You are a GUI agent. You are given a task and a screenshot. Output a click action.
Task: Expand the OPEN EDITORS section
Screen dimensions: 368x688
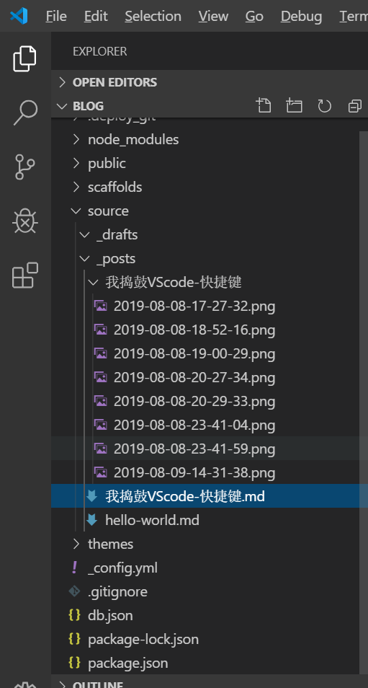pos(210,82)
